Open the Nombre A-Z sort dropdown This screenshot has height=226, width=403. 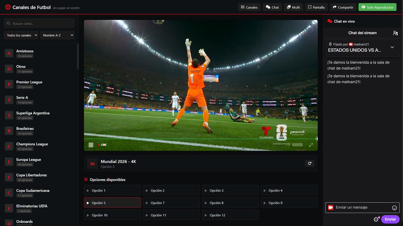coord(57,35)
